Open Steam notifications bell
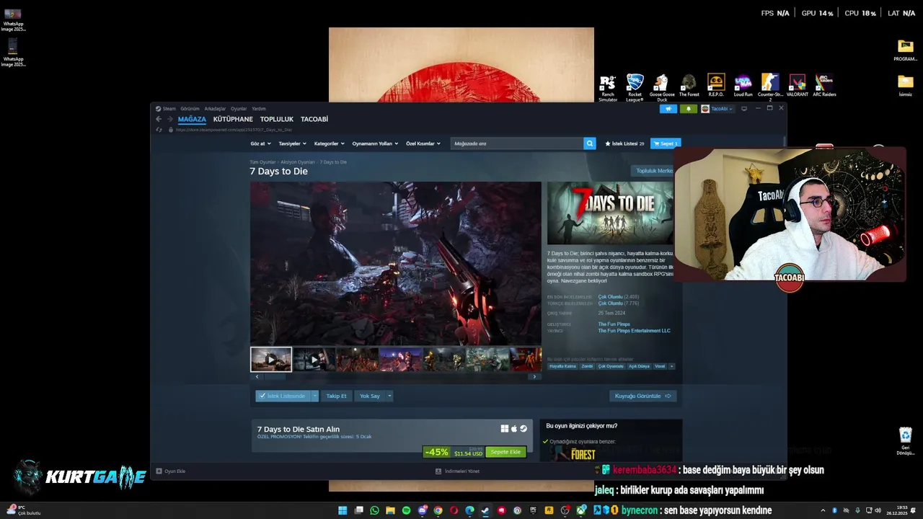 (688, 109)
